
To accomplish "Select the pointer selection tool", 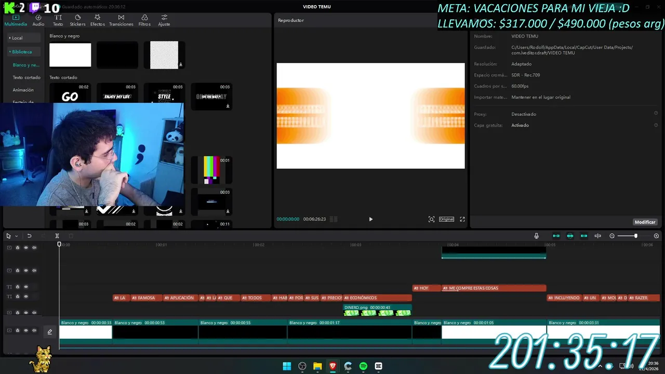I will coord(8,236).
